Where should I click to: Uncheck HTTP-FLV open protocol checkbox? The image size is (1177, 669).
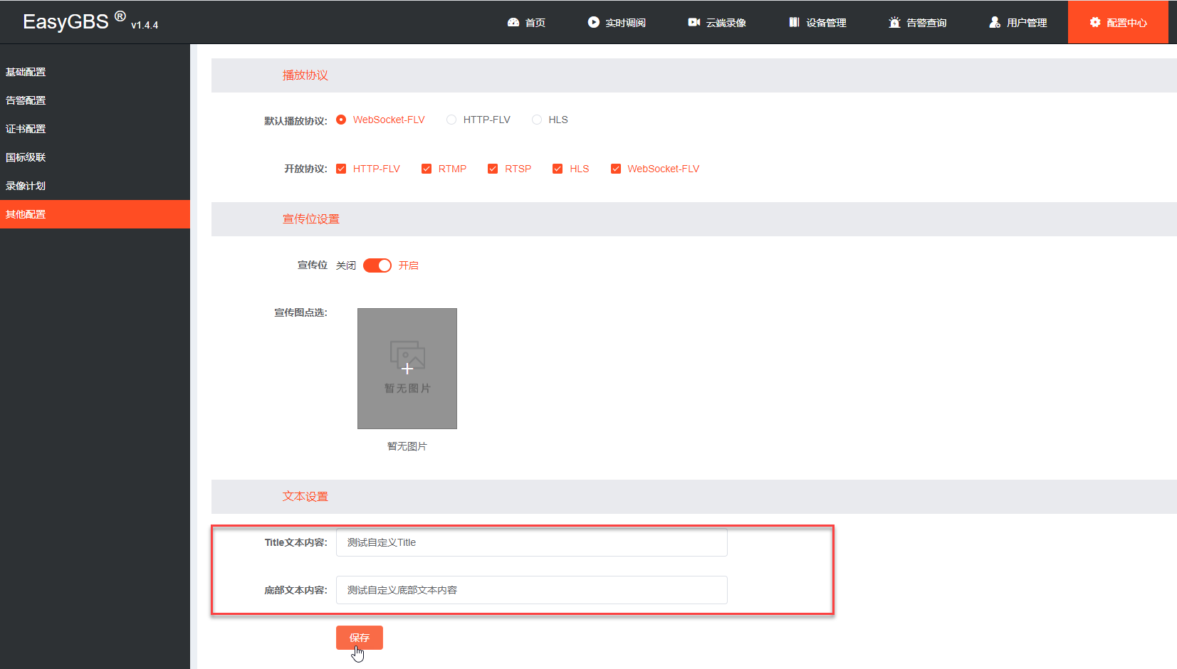tap(341, 169)
